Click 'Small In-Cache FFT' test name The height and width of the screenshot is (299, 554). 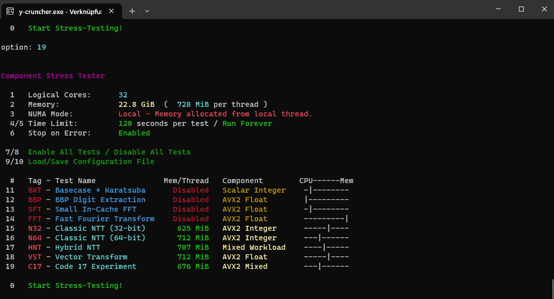[x=96, y=209]
